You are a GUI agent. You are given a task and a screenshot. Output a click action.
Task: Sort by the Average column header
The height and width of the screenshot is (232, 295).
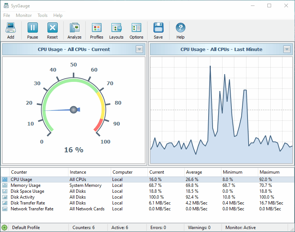[203, 172]
